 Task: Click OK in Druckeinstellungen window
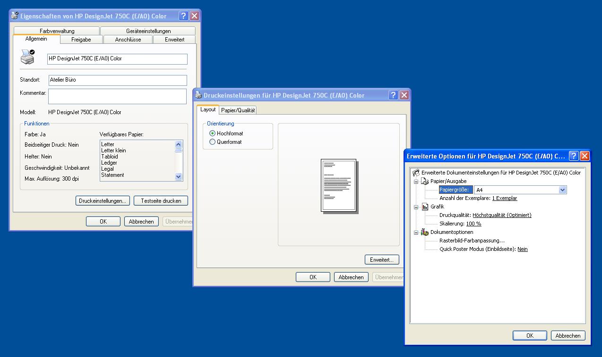click(x=313, y=277)
